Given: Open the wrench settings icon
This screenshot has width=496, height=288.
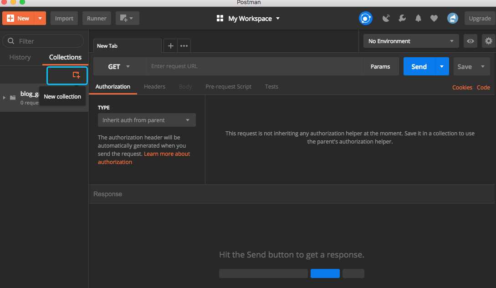Looking at the screenshot, I should point(402,18).
